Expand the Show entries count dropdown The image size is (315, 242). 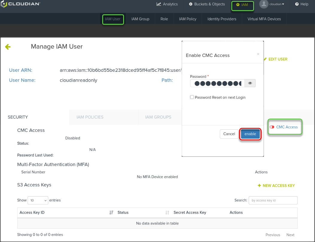coord(38,201)
